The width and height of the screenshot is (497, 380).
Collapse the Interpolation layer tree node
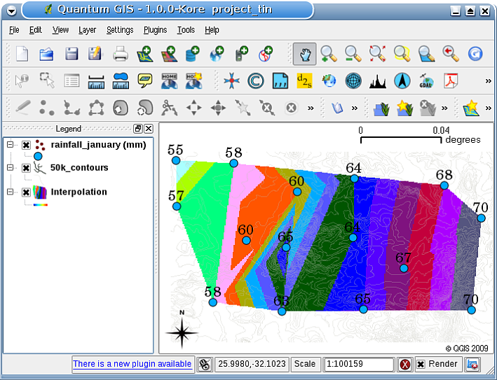11,192
